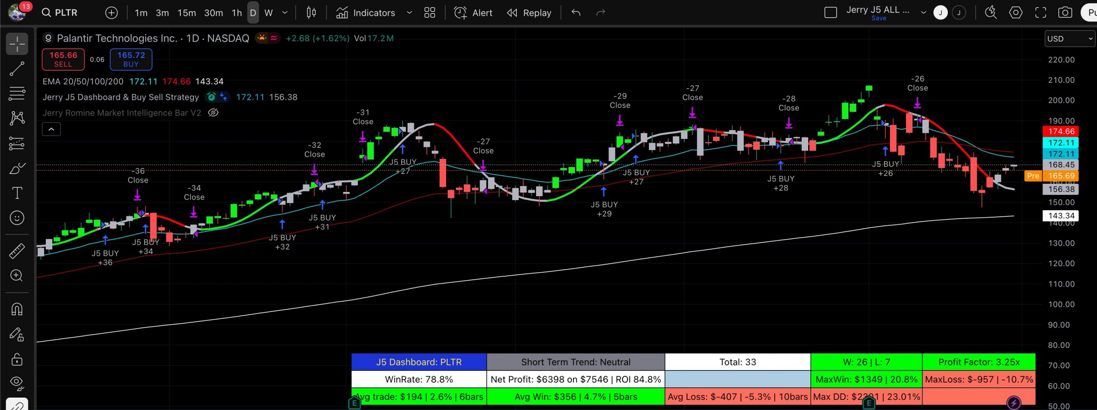The height and width of the screenshot is (410, 1097).
Task: Click the red 174.66 price label
Action: 1061,132
